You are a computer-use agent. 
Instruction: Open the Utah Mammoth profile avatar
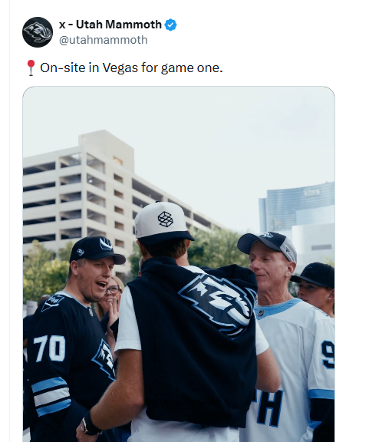(x=38, y=32)
